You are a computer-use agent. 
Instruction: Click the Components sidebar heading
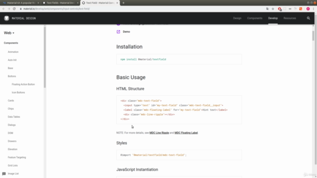(11, 43)
